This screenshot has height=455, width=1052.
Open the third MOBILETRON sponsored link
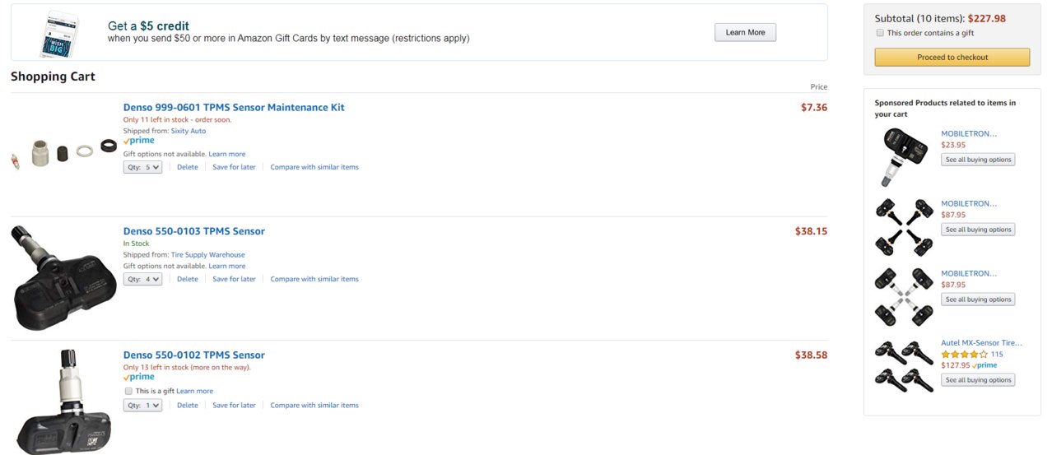tap(969, 273)
